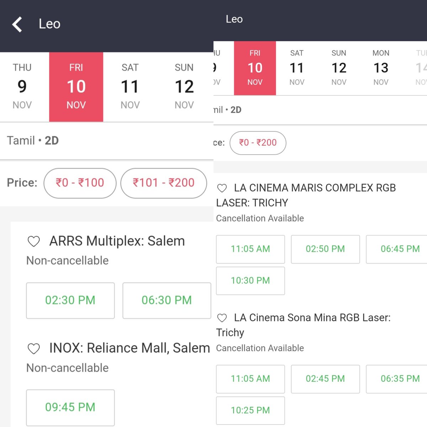Open ARRS Multiplex: Salem theatre name
Viewport: 427px width, 427px height.
click(117, 241)
